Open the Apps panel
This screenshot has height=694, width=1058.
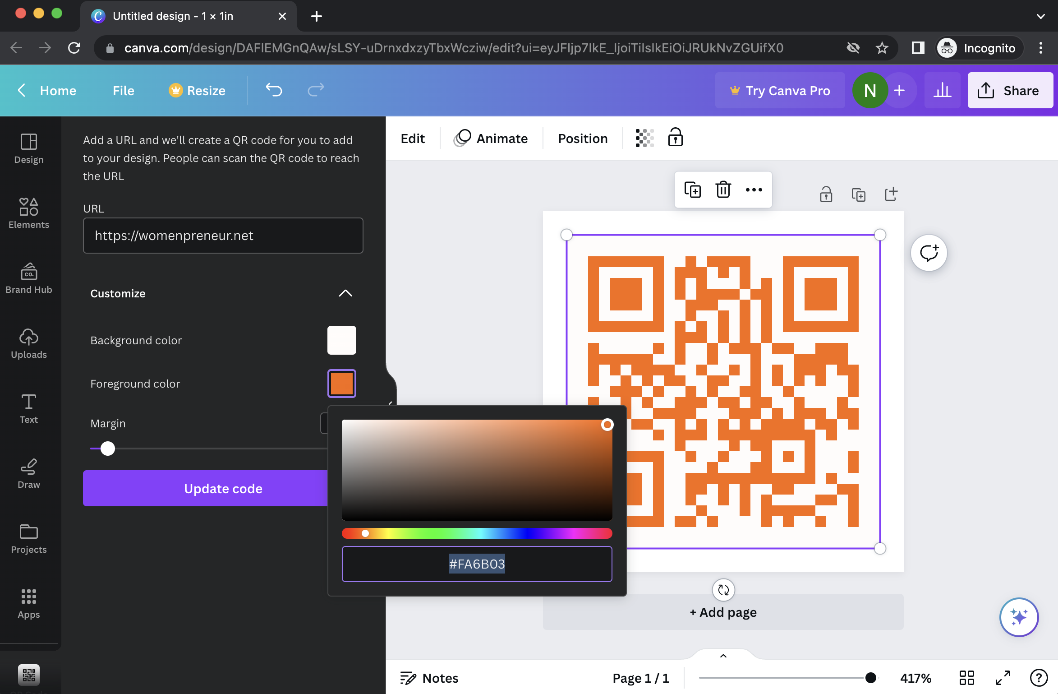pos(29,604)
